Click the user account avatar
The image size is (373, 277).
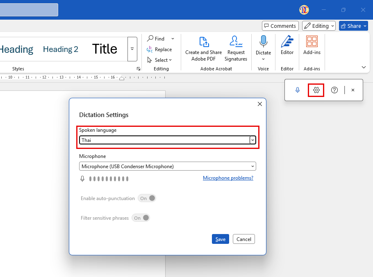(304, 10)
